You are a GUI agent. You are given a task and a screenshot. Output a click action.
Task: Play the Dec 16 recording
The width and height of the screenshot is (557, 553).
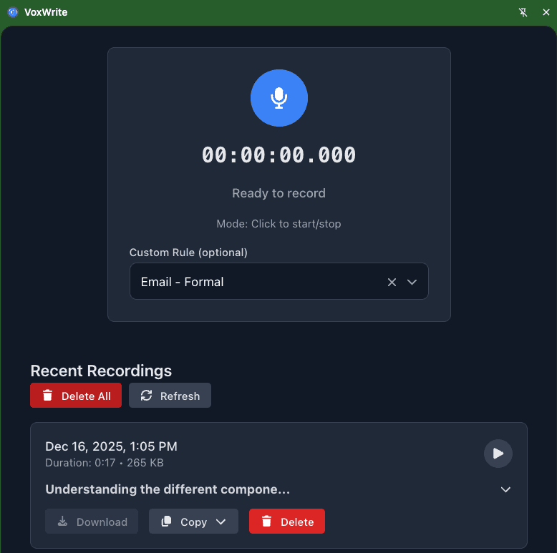pos(498,454)
